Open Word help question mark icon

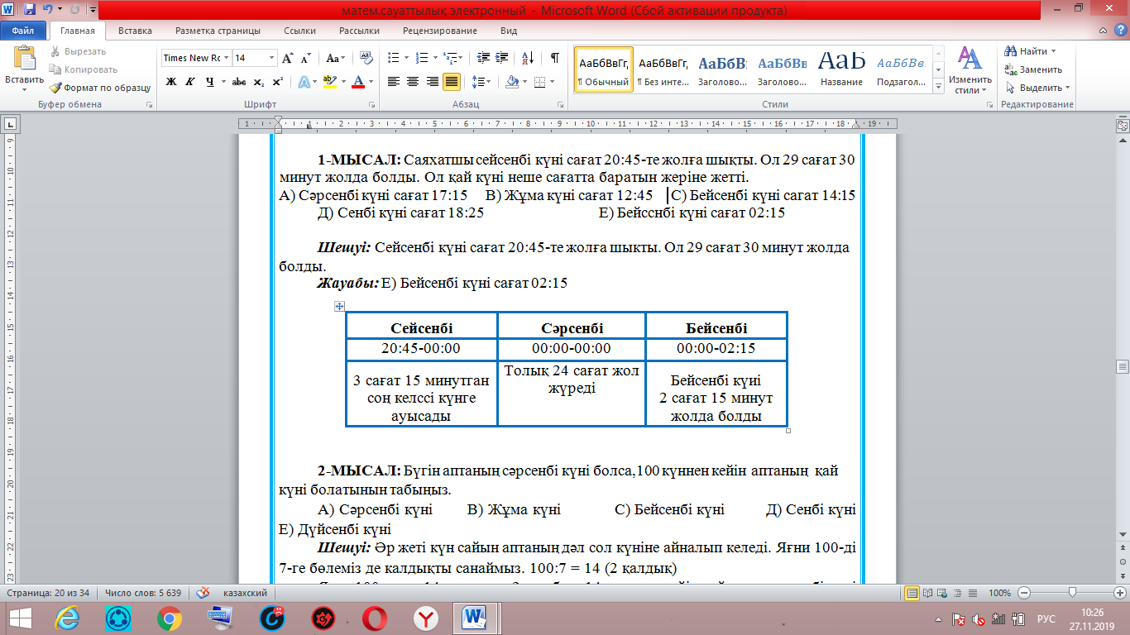[x=1122, y=31]
